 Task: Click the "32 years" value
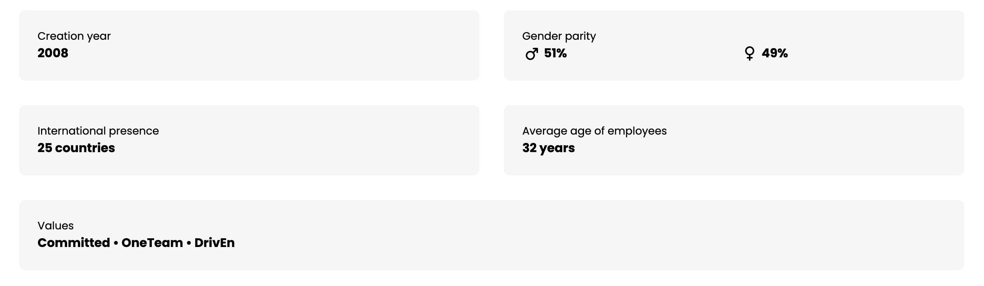point(548,148)
